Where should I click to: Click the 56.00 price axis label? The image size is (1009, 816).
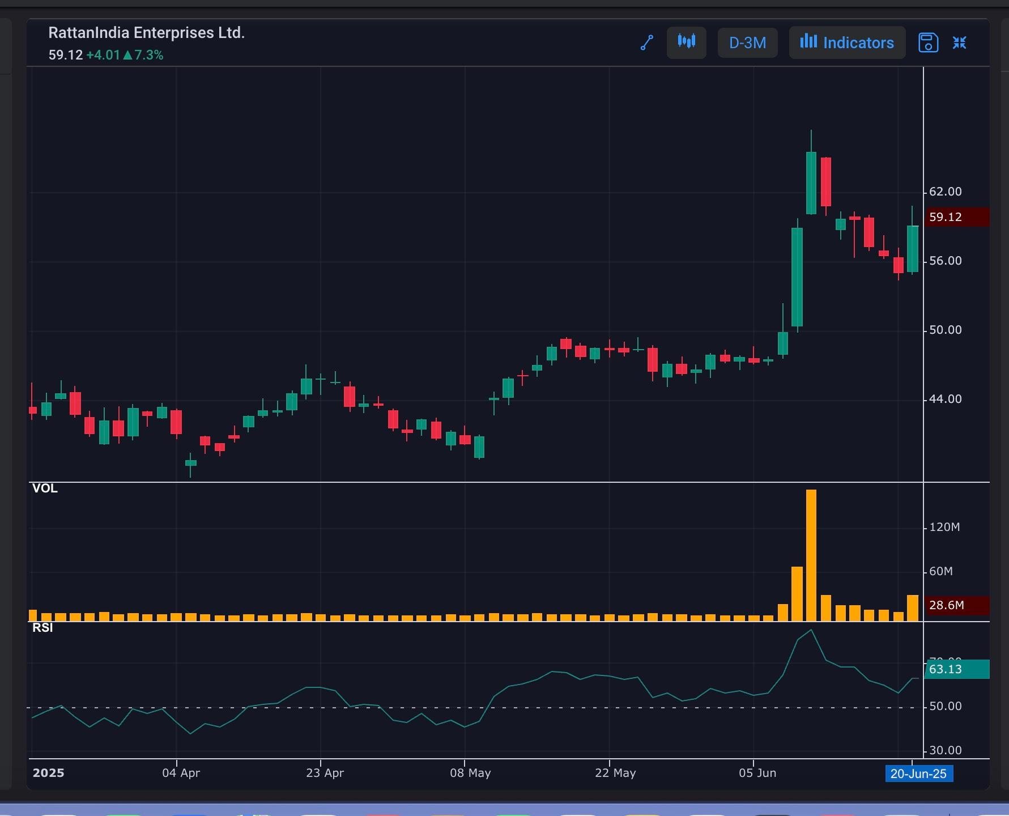click(946, 261)
